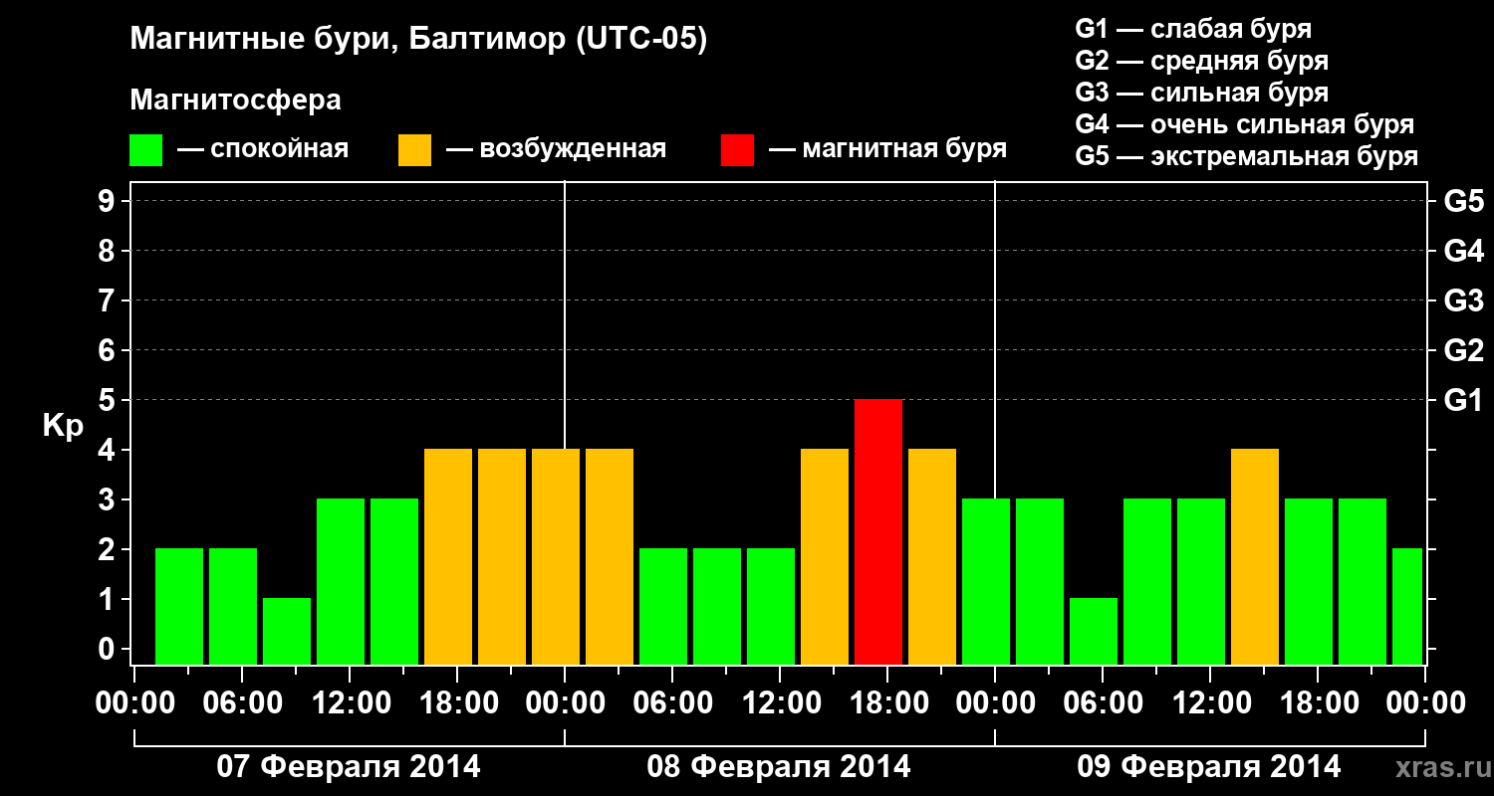Screen dimensions: 1494x796
Task: Click the orange bar right before the red bar
Action: (825, 556)
